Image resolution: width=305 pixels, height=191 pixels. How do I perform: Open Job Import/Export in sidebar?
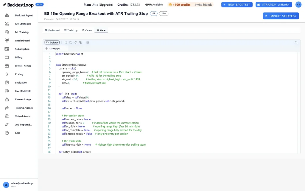pyautogui.click(x=19, y=124)
